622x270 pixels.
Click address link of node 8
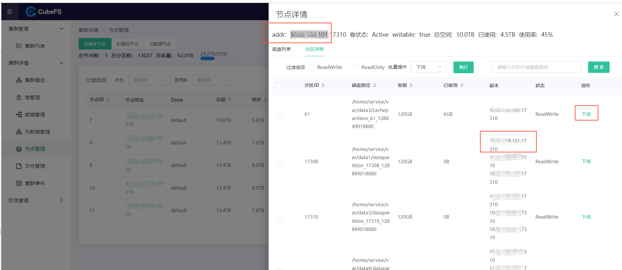click(144, 142)
